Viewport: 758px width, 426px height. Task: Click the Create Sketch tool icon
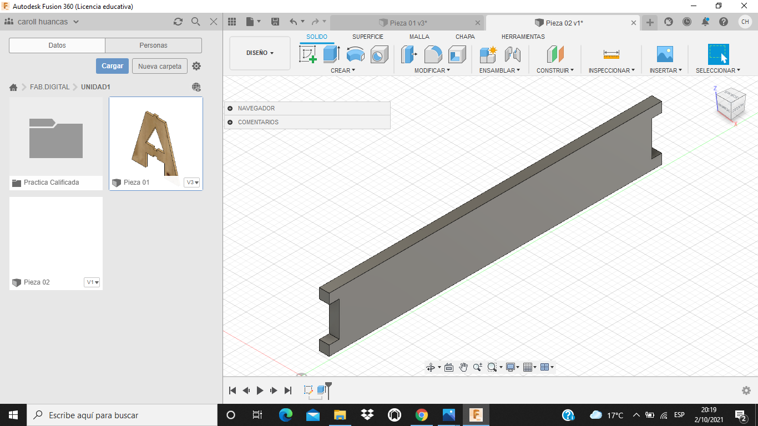[x=308, y=54]
